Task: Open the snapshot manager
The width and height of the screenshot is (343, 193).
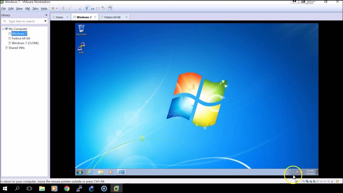Action: (80, 8)
